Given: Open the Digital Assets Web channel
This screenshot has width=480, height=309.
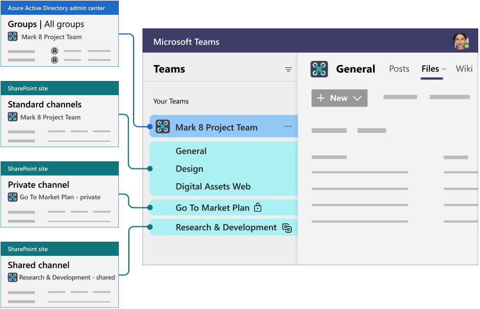Looking at the screenshot, I should [213, 187].
